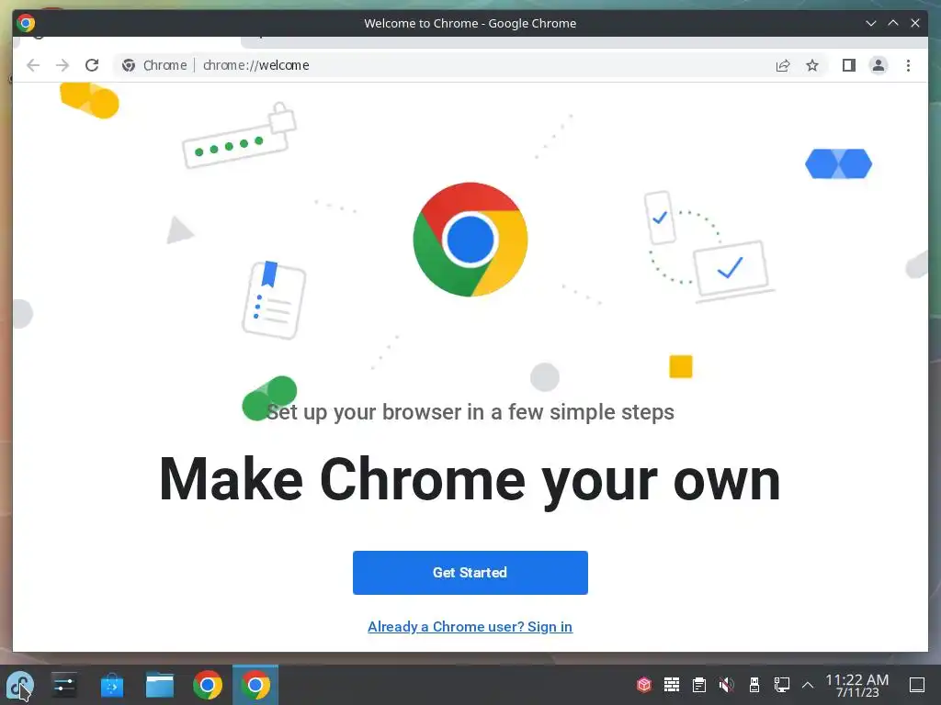Open the firewall brick tray icon
The height and width of the screenshot is (705, 941).
672,685
